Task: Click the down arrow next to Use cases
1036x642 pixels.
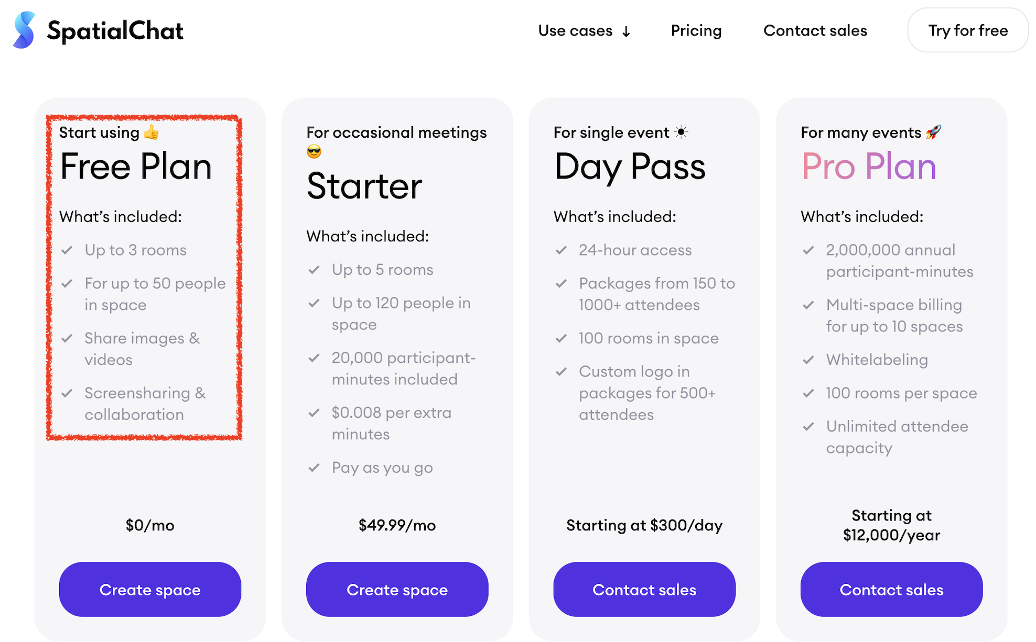Action: click(626, 32)
